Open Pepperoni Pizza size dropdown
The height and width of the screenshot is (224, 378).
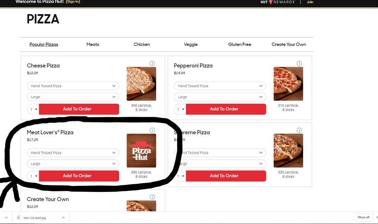pyautogui.click(x=220, y=97)
